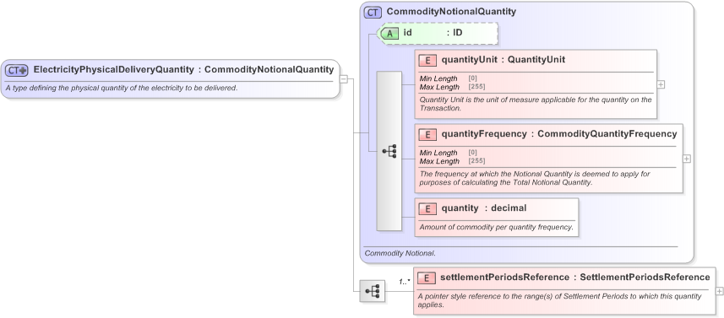
Task: Click the [255] value under quantityUnit
Action: tap(476, 87)
